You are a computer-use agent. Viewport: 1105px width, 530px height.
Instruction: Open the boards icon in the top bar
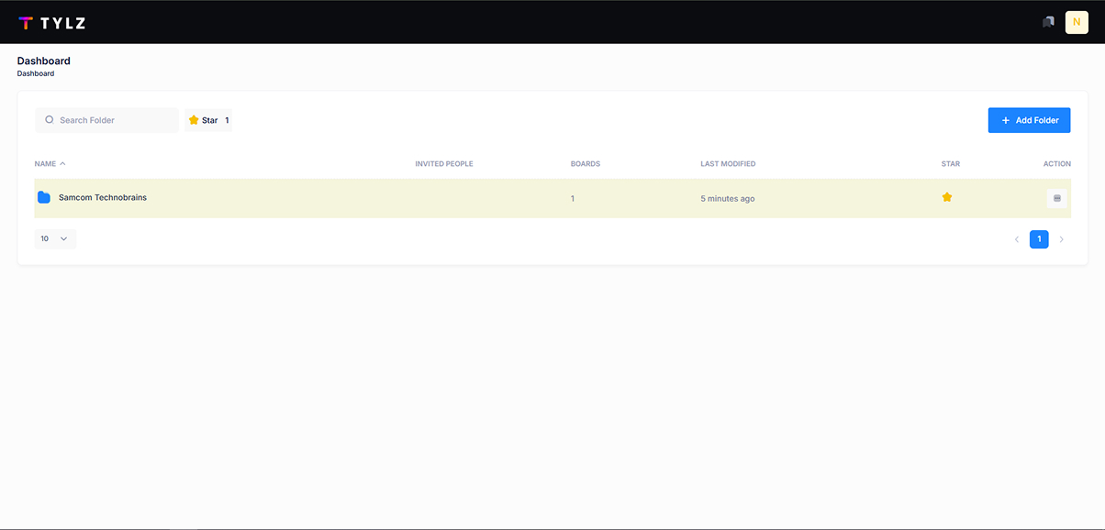1048,22
